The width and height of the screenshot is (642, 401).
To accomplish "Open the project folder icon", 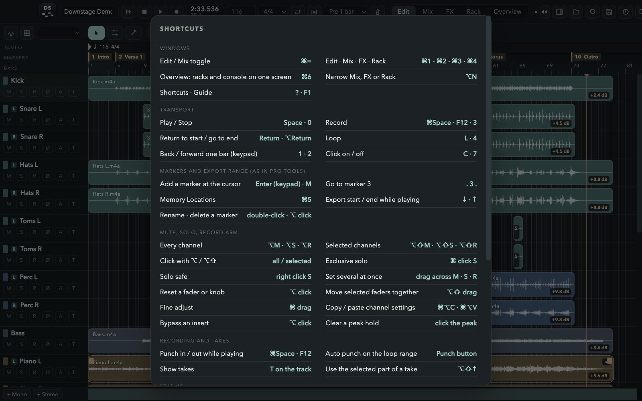I will click(576, 12).
